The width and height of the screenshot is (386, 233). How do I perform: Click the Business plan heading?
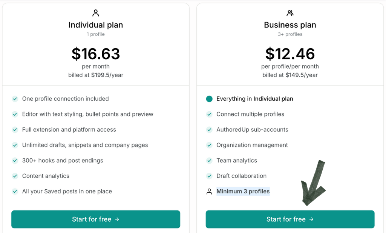290,25
